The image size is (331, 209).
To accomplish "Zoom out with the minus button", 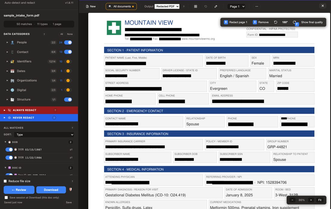I will pos(292,200).
